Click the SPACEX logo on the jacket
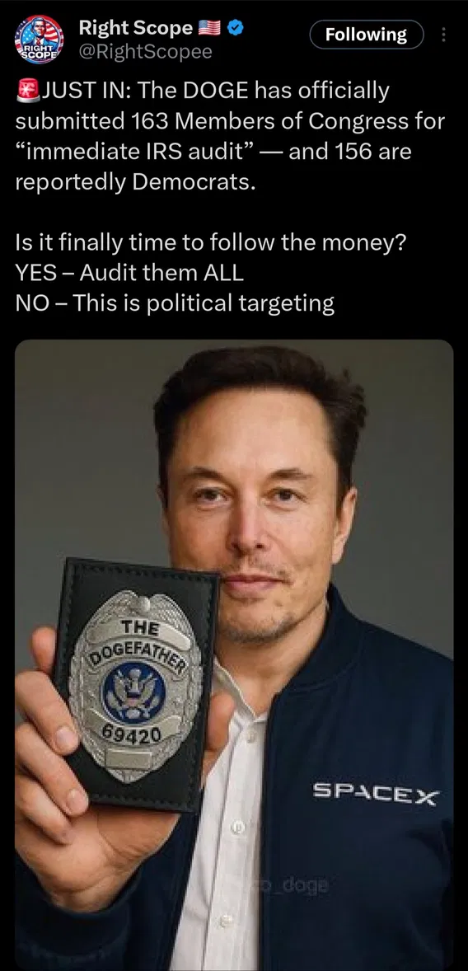The width and height of the screenshot is (468, 971). (376, 793)
